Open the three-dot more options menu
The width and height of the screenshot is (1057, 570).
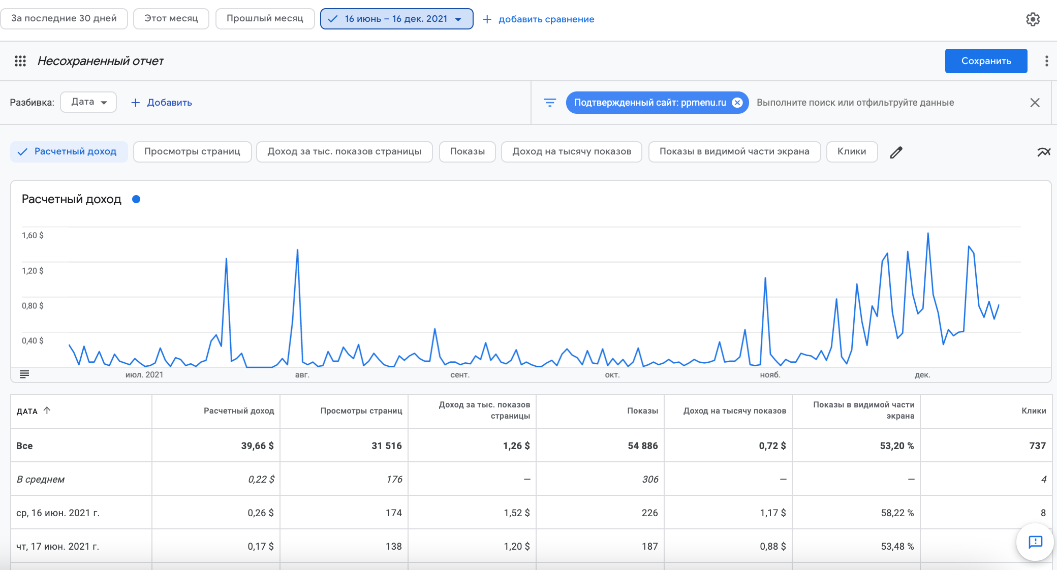(x=1046, y=61)
